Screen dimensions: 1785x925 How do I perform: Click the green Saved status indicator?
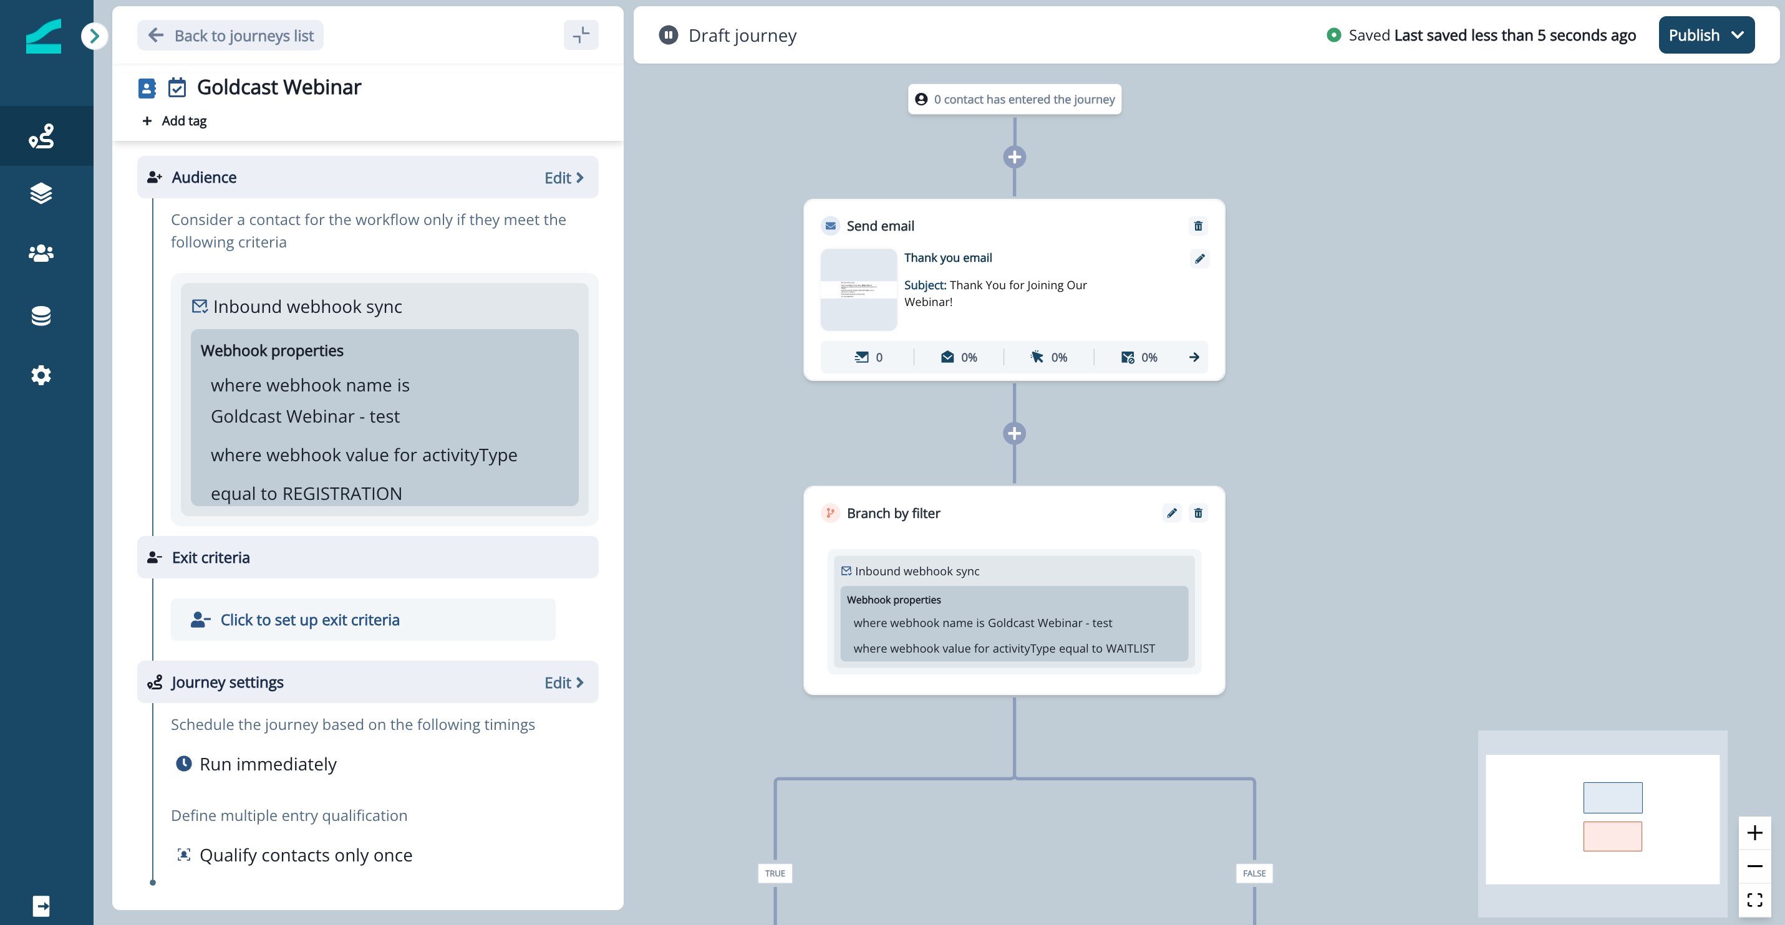(x=1334, y=35)
